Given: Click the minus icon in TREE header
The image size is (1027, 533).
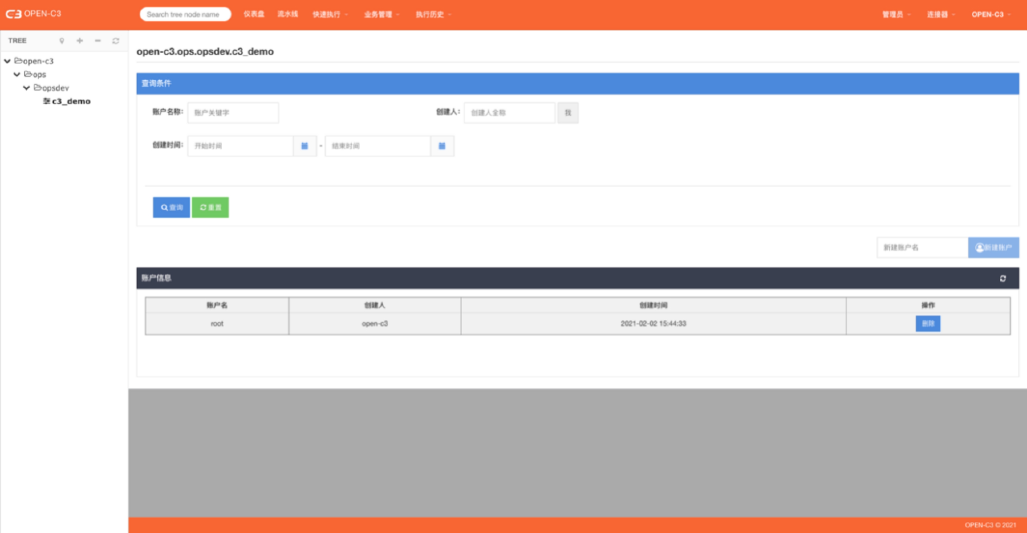Looking at the screenshot, I should [97, 41].
